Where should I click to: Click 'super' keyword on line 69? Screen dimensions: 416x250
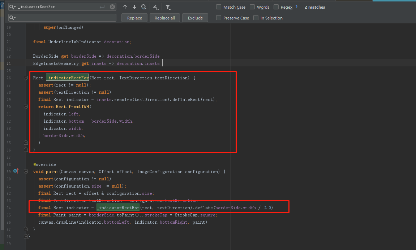[x=50, y=27]
